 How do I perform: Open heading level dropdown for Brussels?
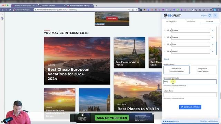click(x=169, y=30)
